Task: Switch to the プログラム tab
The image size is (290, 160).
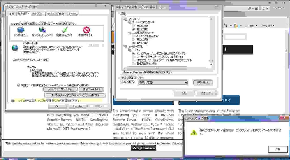Action: click(73, 14)
